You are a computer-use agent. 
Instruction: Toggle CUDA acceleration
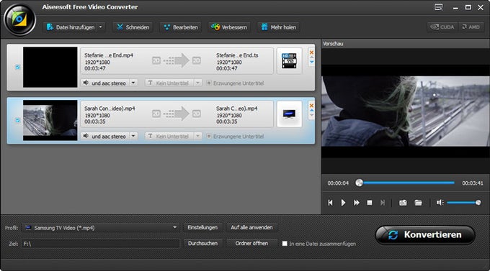click(x=442, y=27)
